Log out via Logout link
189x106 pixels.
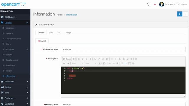point(183,4)
